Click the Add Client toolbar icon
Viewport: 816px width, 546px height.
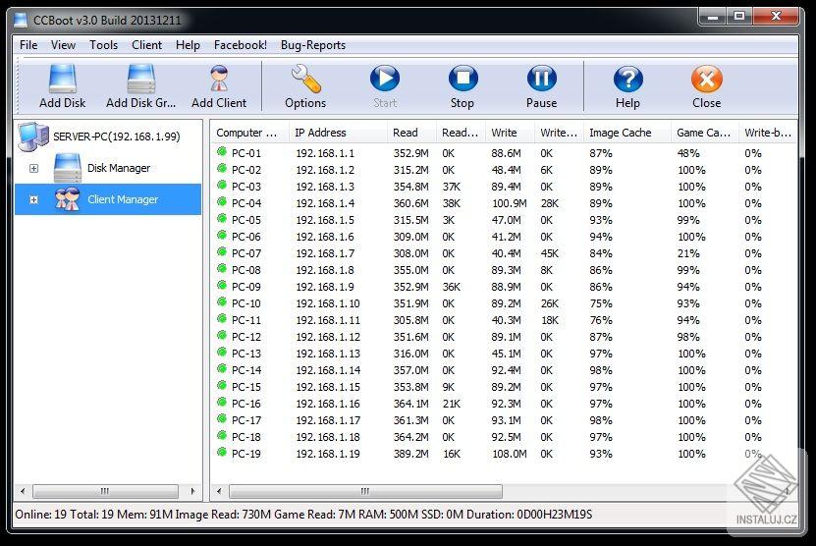pyautogui.click(x=219, y=79)
